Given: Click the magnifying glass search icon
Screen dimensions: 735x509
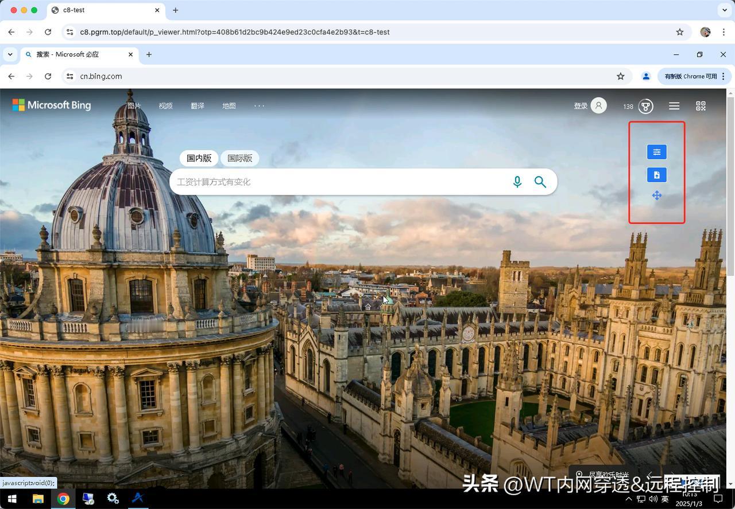Looking at the screenshot, I should 540,182.
